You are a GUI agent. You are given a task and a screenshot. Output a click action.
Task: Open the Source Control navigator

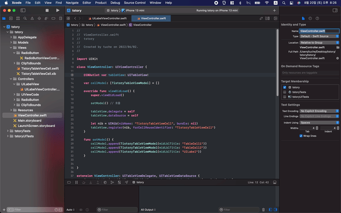(11, 19)
